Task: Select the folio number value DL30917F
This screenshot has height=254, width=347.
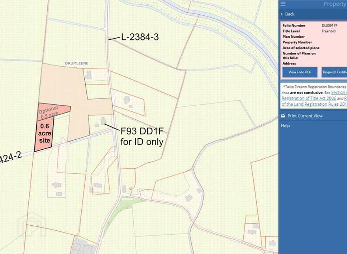Action: point(329,26)
